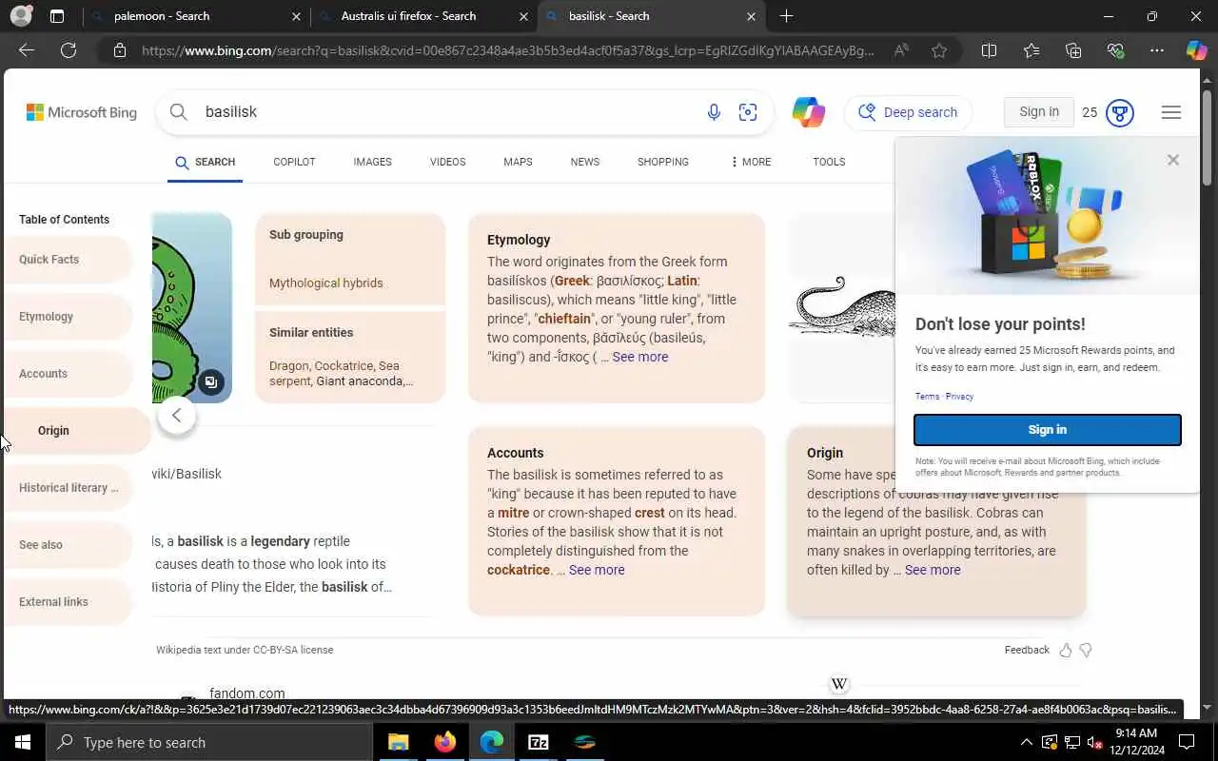Jump to See also section

click(67, 545)
